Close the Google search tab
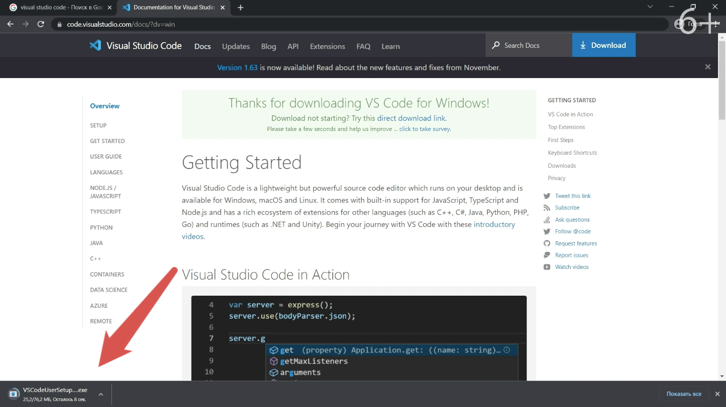 pyautogui.click(x=109, y=8)
